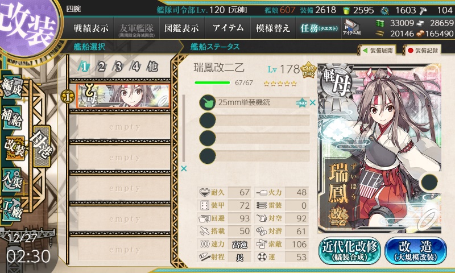Viewport: 455px width, 273px height.
Task: Expand the 装備展開 equipment panel
Action: [x=378, y=51]
